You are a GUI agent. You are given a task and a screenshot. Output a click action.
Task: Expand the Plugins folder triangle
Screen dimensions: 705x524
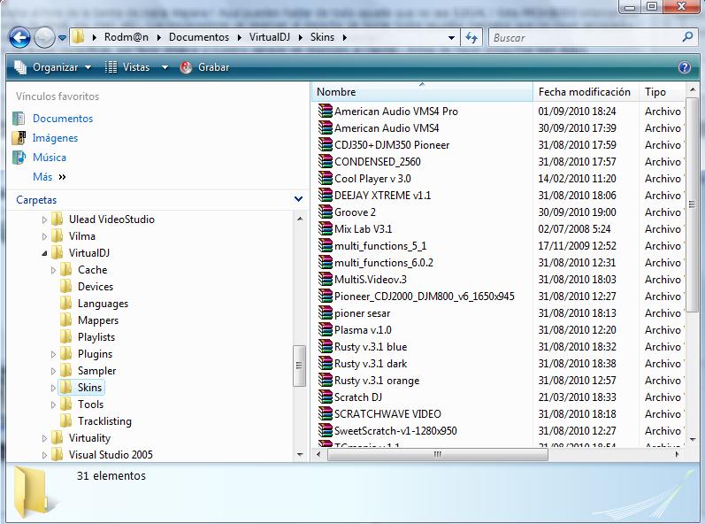click(53, 354)
